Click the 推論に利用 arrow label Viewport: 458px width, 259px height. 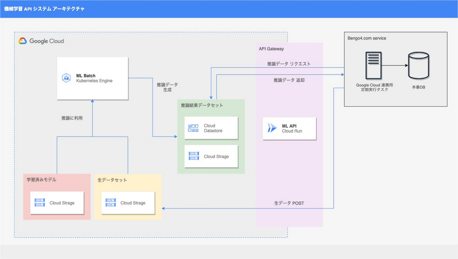point(72,118)
